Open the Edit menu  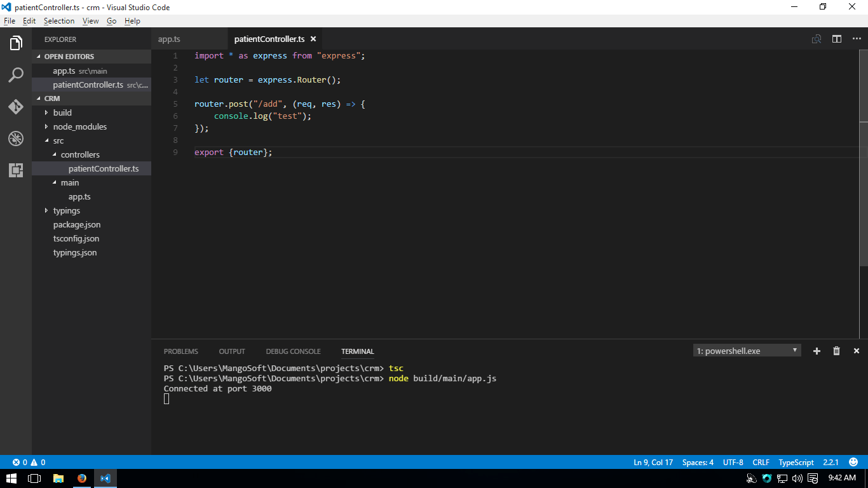click(x=29, y=21)
